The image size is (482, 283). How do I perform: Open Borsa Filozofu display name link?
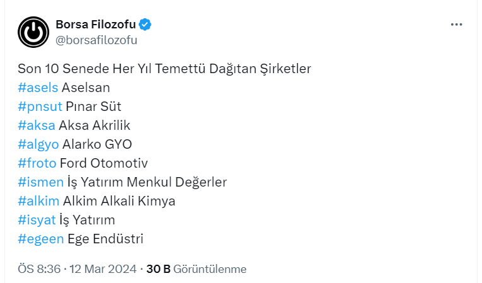[x=95, y=25]
